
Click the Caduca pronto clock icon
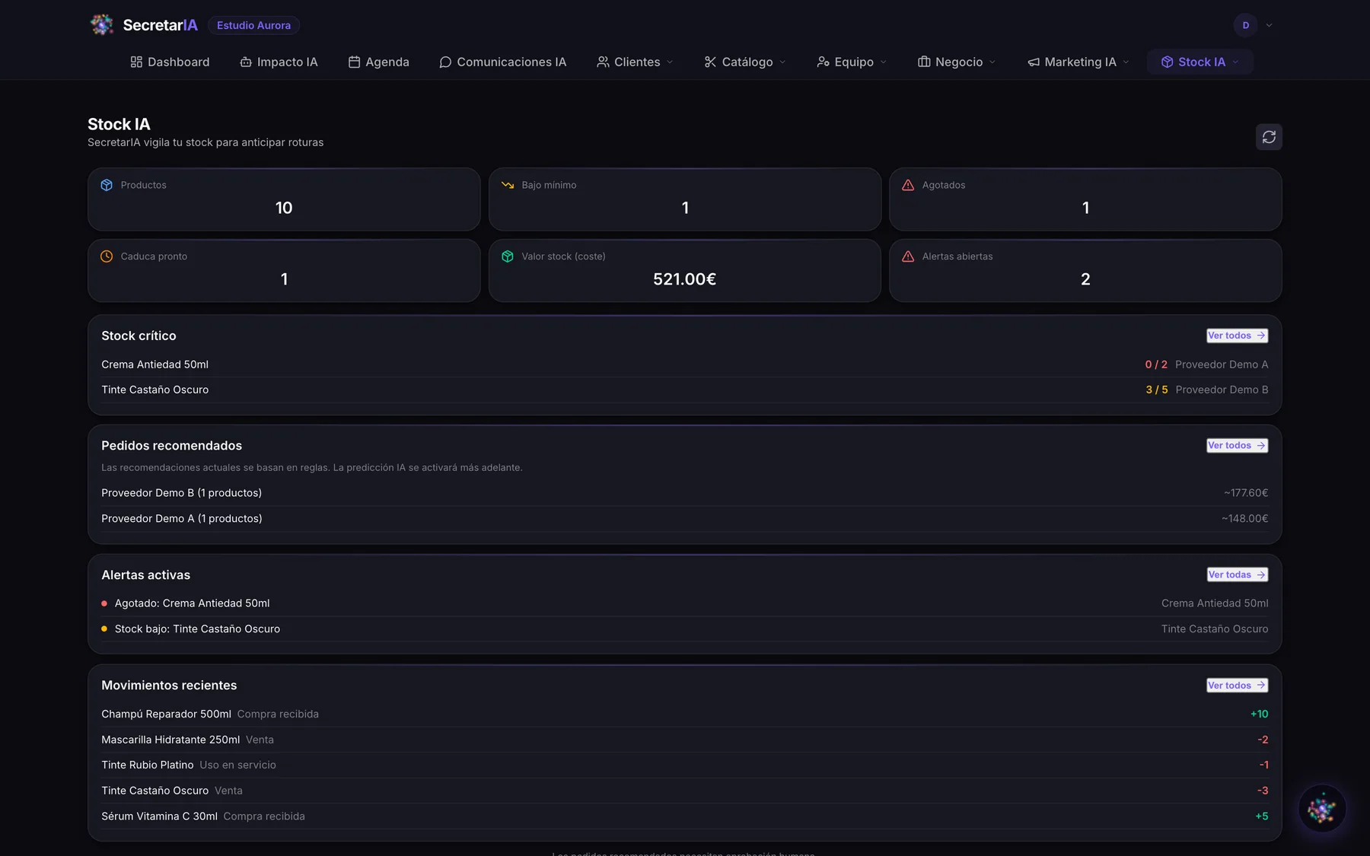107,256
